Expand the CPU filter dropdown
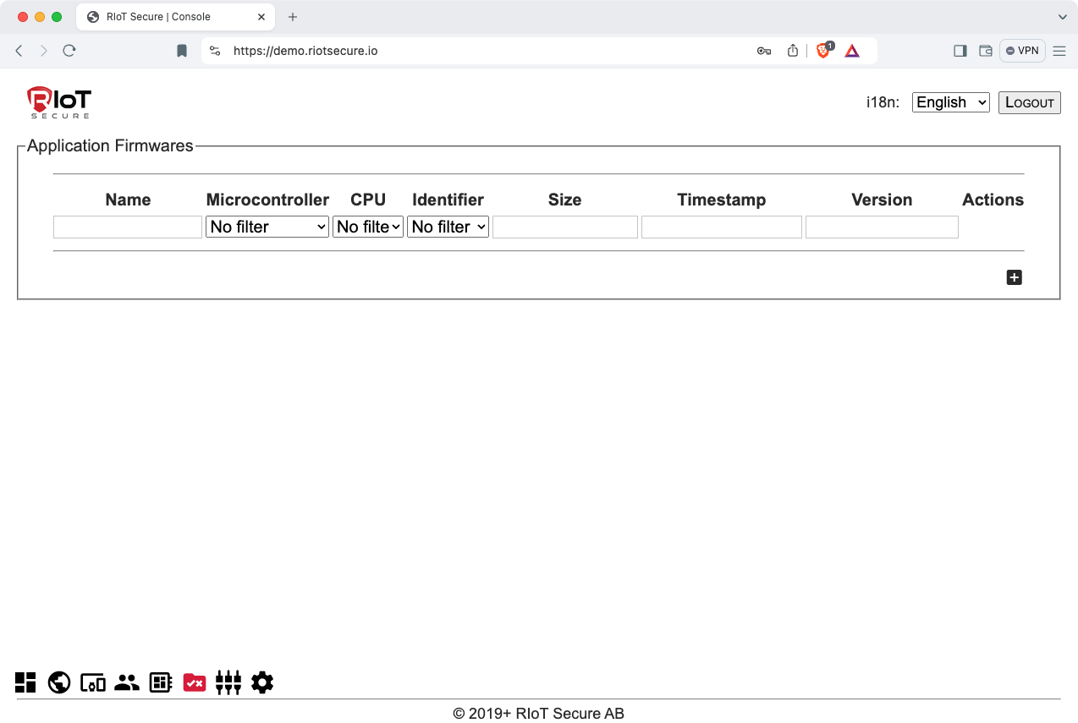The width and height of the screenshot is (1078, 723). 368,227
